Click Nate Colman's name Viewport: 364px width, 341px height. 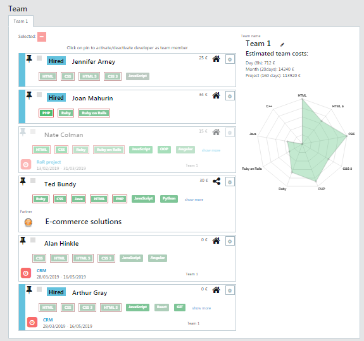pyautogui.click(x=63, y=135)
